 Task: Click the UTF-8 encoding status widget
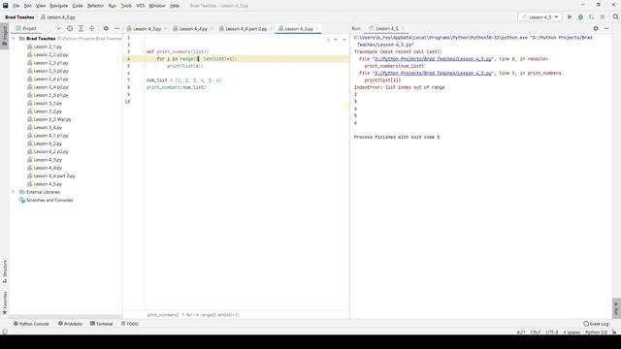coord(552,333)
